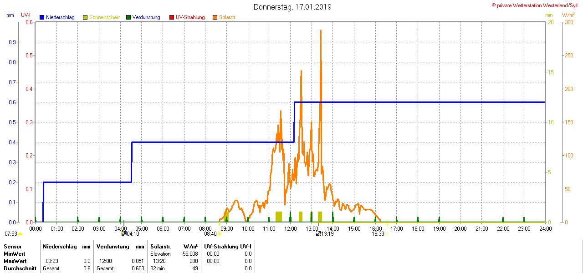Click the 0.9 value on the mm axis
Image resolution: width=583 pixels, height=273 pixels.
12,42
